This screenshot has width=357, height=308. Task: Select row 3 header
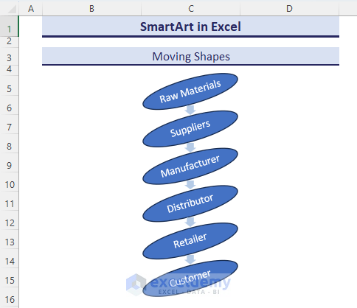(9, 56)
